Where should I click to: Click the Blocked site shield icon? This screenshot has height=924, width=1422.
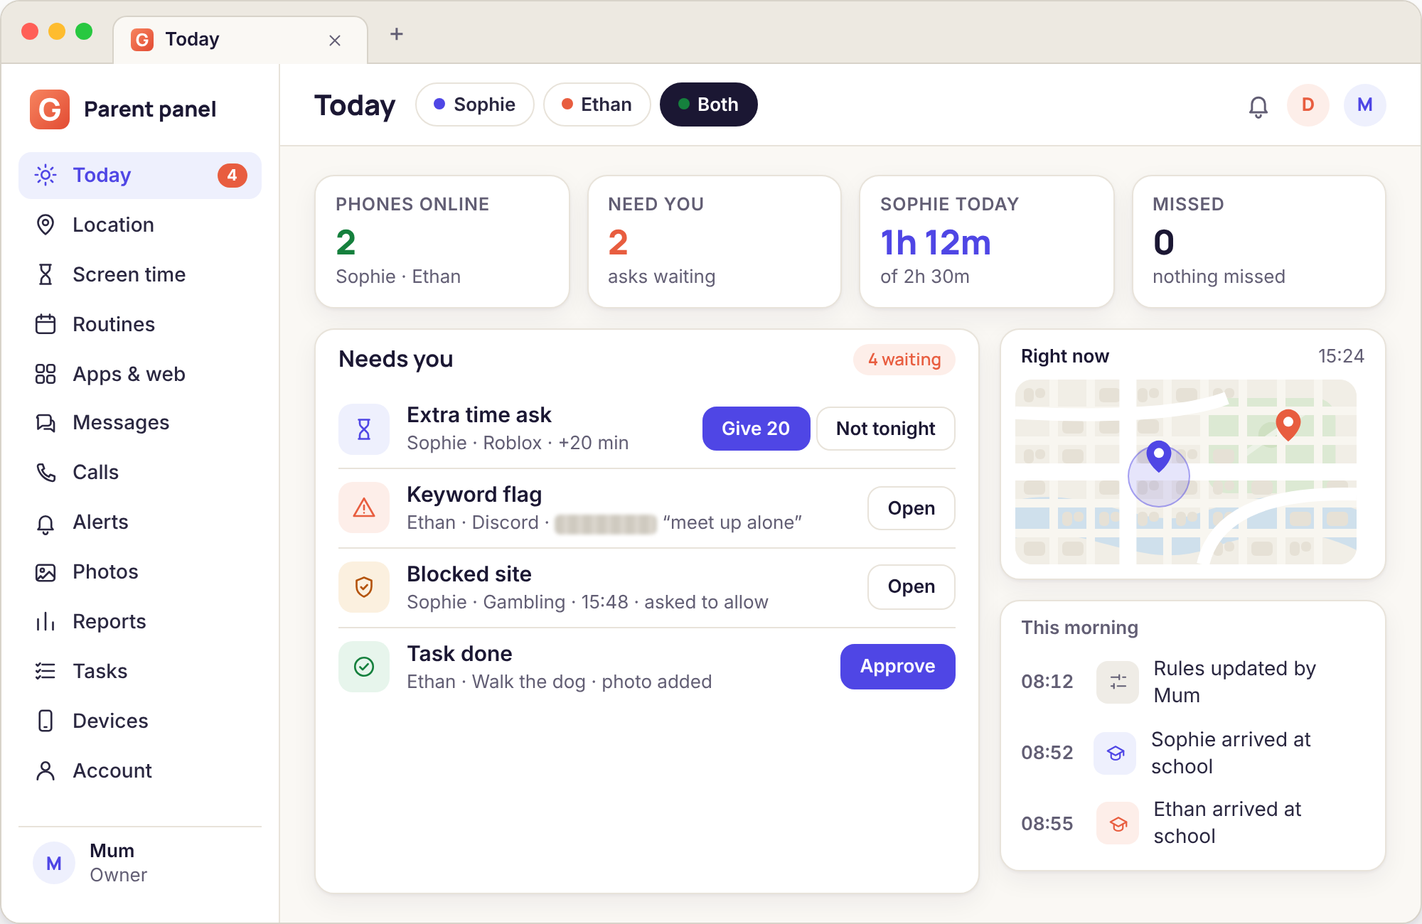(364, 587)
